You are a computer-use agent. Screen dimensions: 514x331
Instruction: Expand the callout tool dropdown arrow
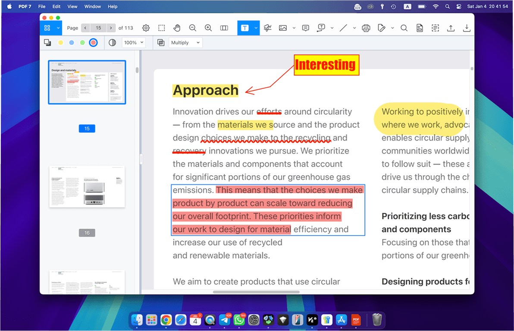332,28
